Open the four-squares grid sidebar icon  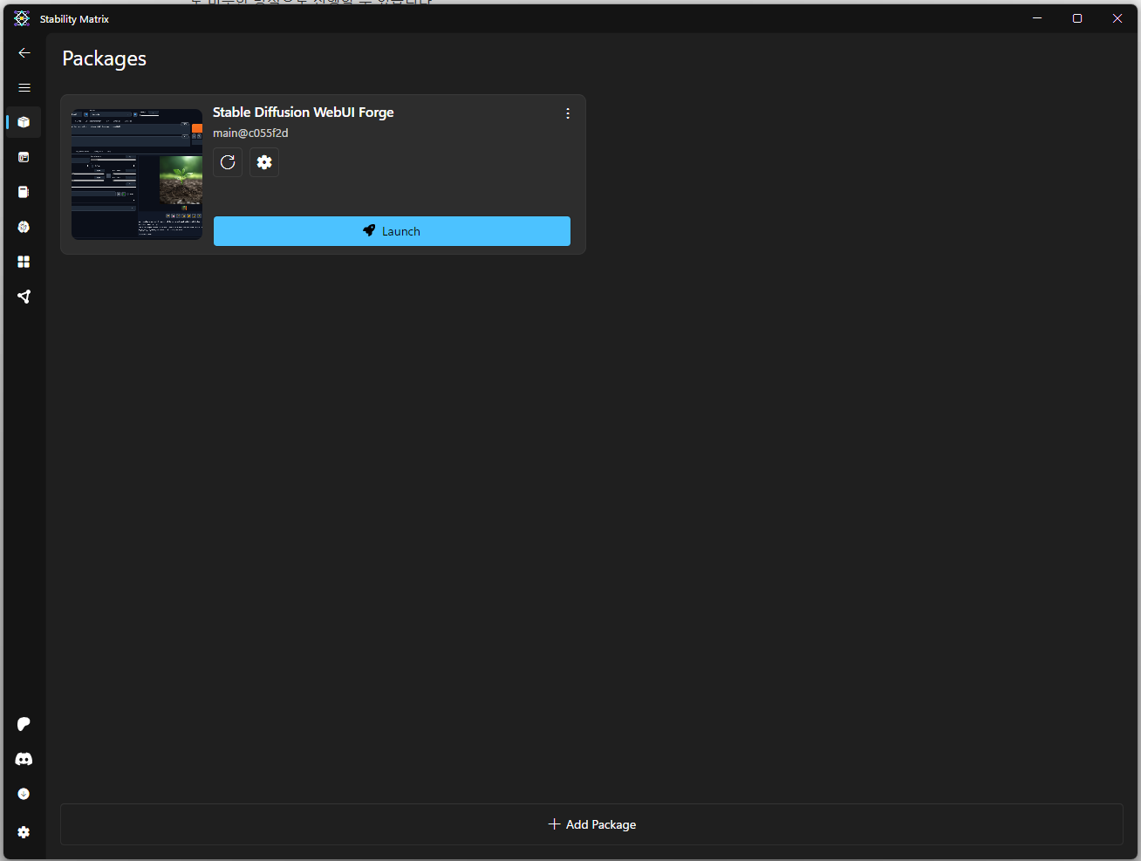click(x=24, y=262)
